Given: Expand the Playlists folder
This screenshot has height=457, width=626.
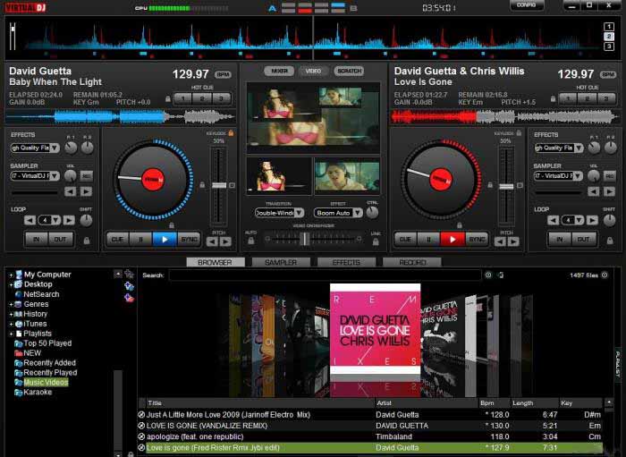Looking at the screenshot, I should click(x=11, y=334).
